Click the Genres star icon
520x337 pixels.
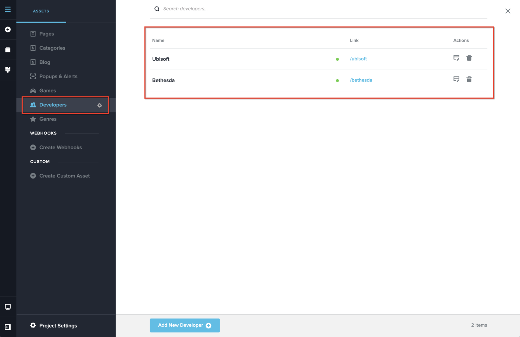33,119
